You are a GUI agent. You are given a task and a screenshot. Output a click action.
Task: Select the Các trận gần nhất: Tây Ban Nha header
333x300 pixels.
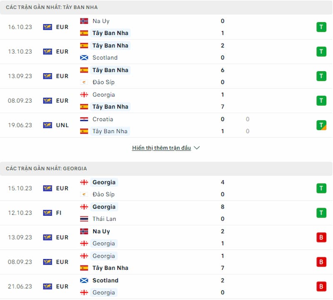(x=52, y=7)
